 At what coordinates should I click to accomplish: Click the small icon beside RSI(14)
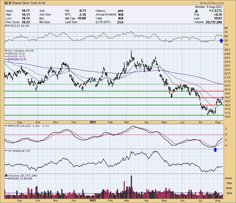coord(6,26)
